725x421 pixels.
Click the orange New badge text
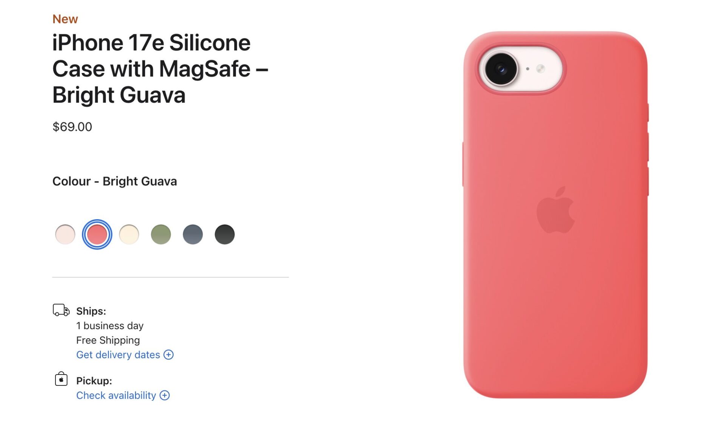(65, 19)
